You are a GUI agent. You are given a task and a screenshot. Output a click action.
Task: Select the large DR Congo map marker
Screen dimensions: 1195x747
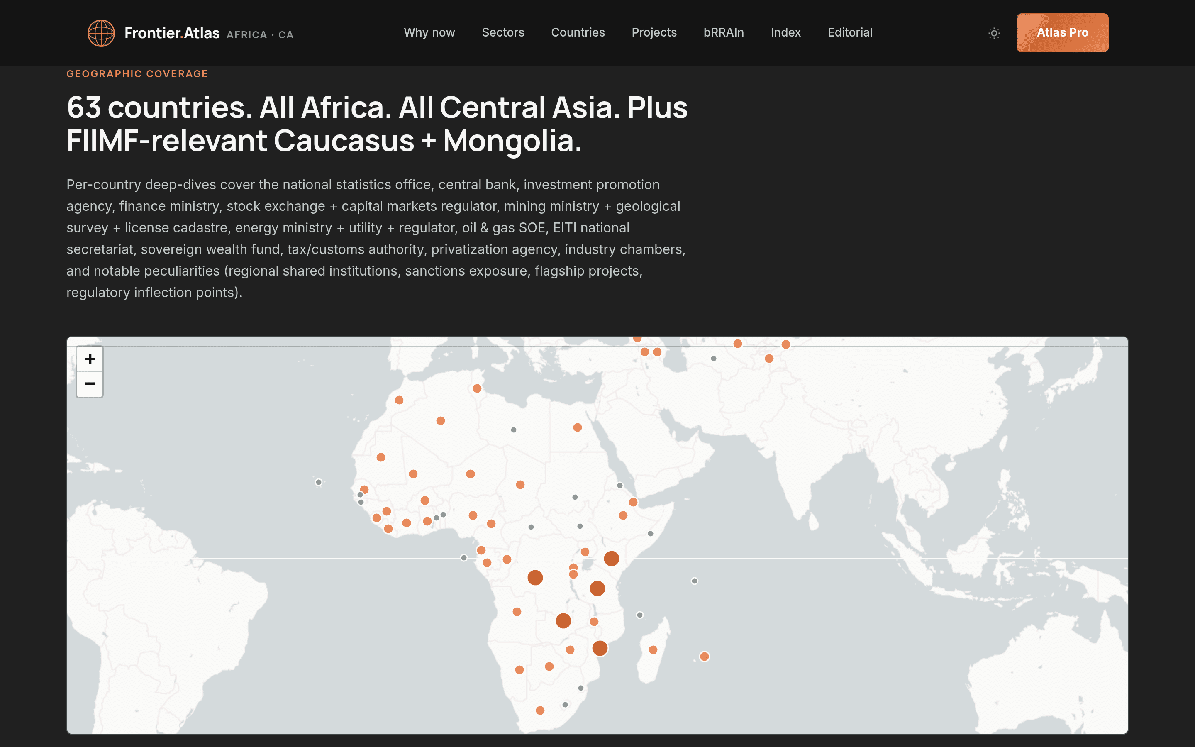(x=535, y=578)
